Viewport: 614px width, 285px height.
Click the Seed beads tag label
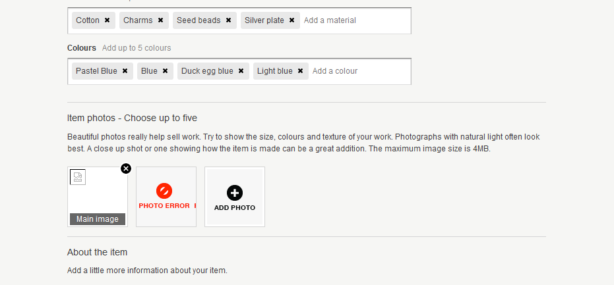[199, 20]
